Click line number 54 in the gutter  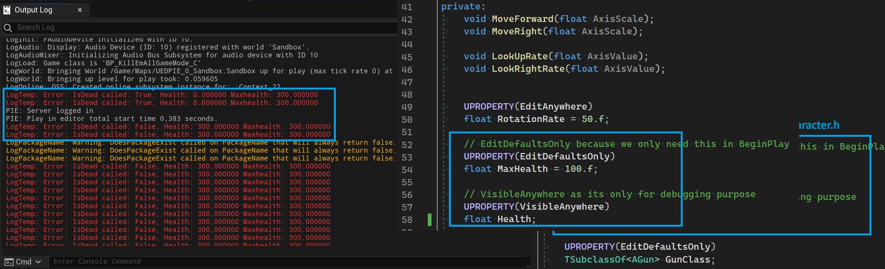point(407,170)
